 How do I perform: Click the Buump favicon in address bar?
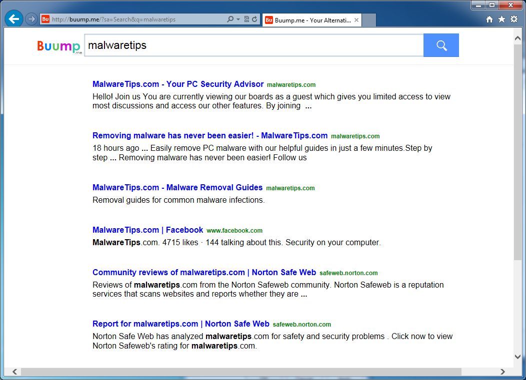coord(45,19)
